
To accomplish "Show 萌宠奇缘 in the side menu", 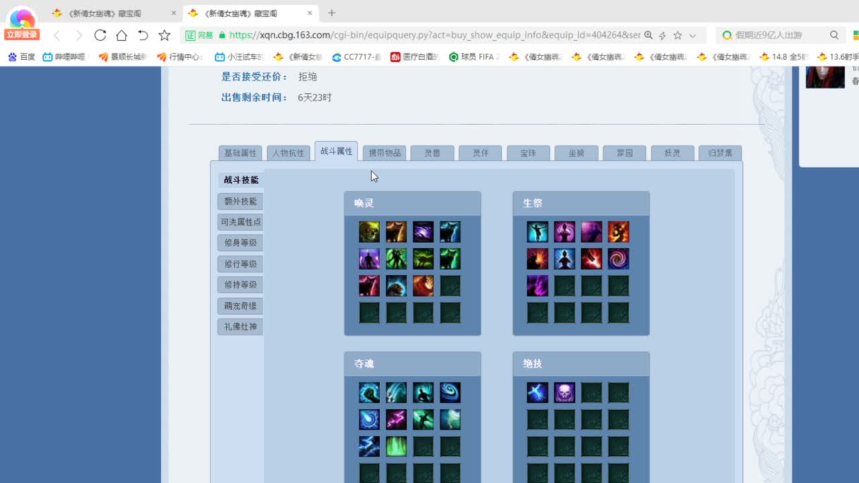I will click(x=240, y=306).
